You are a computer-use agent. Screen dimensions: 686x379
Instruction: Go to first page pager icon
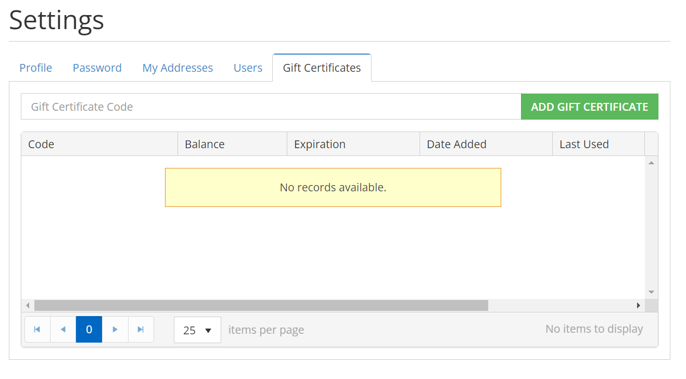pos(37,330)
